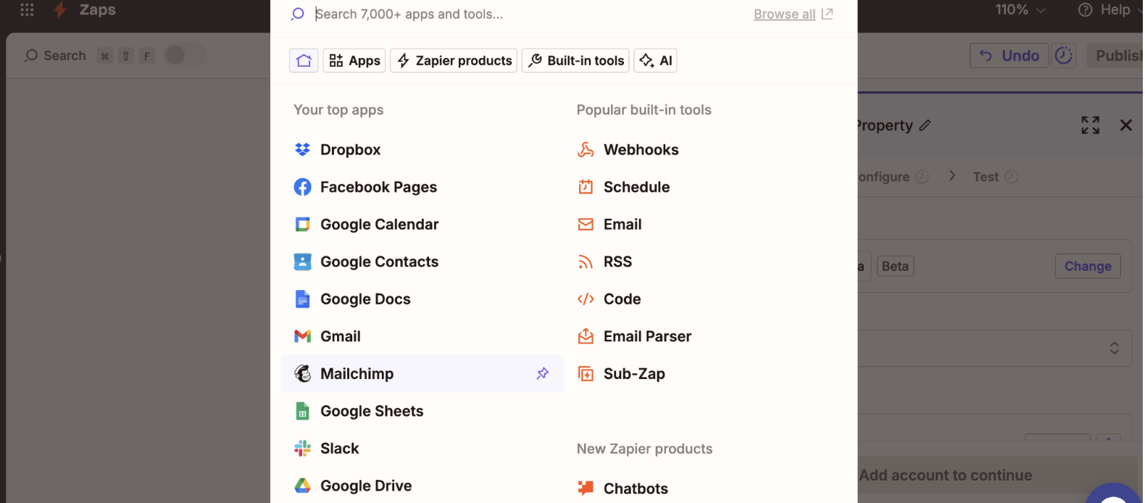
Task: Click the Google Contacts icon
Action: click(302, 262)
